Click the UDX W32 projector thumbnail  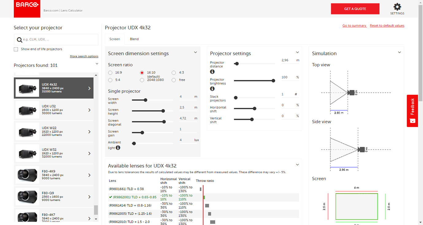[27, 153]
